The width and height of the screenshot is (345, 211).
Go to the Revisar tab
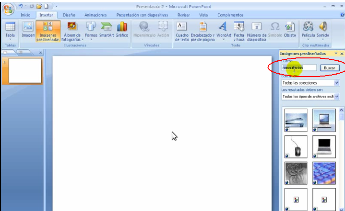pyautogui.click(x=183, y=15)
